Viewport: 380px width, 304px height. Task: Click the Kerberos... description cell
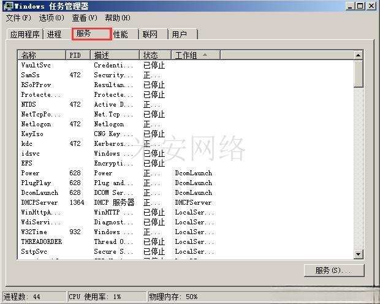(x=113, y=143)
